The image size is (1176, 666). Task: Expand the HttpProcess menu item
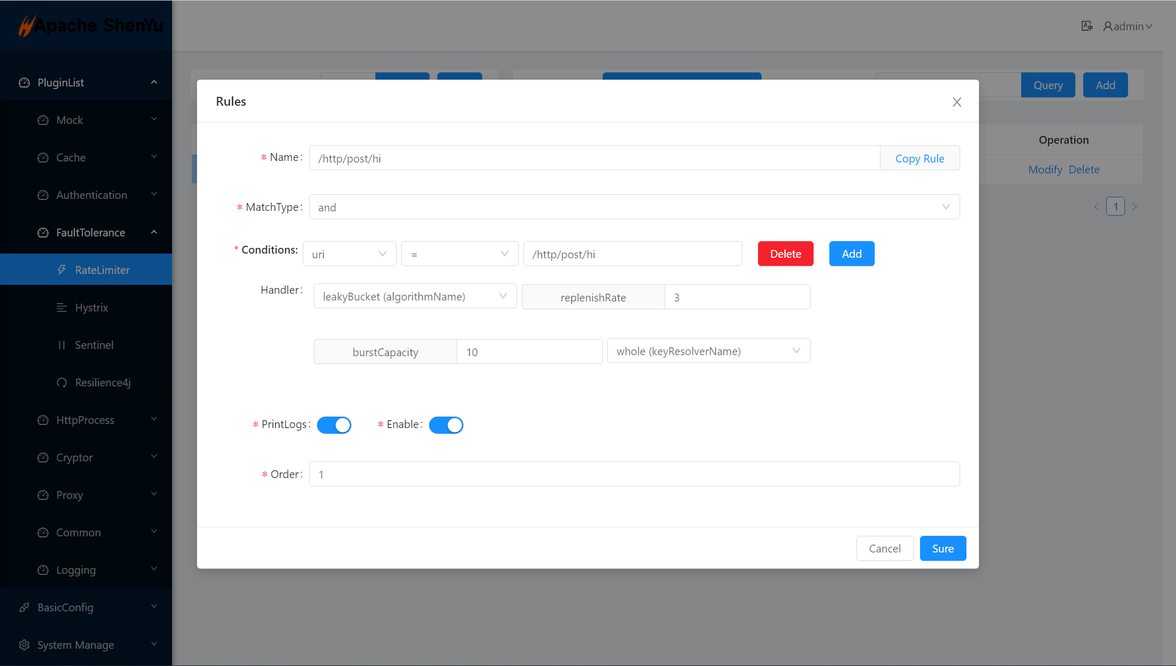(x=85, y=420)
